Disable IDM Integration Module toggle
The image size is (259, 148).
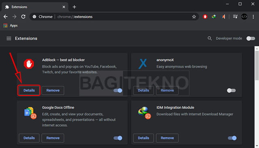232,138
